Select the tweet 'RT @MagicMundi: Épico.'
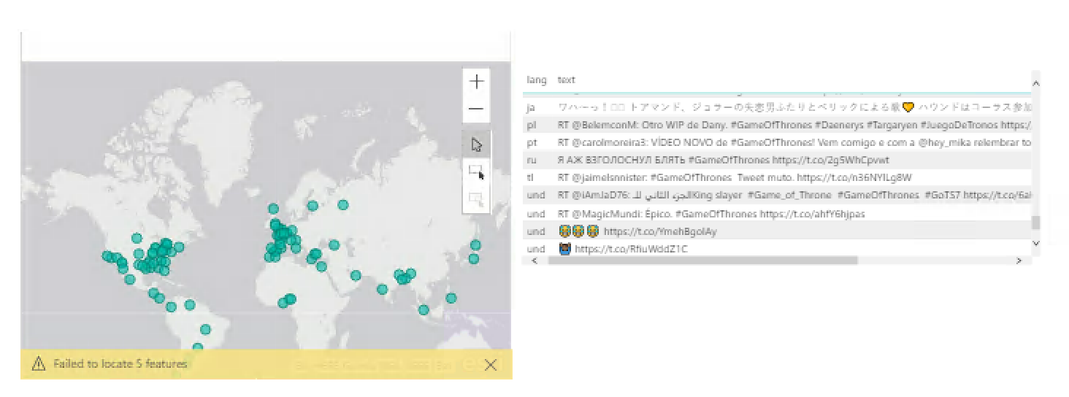Image resolution: width=1069 pixels, height=397 pixels. pos(710,214)
